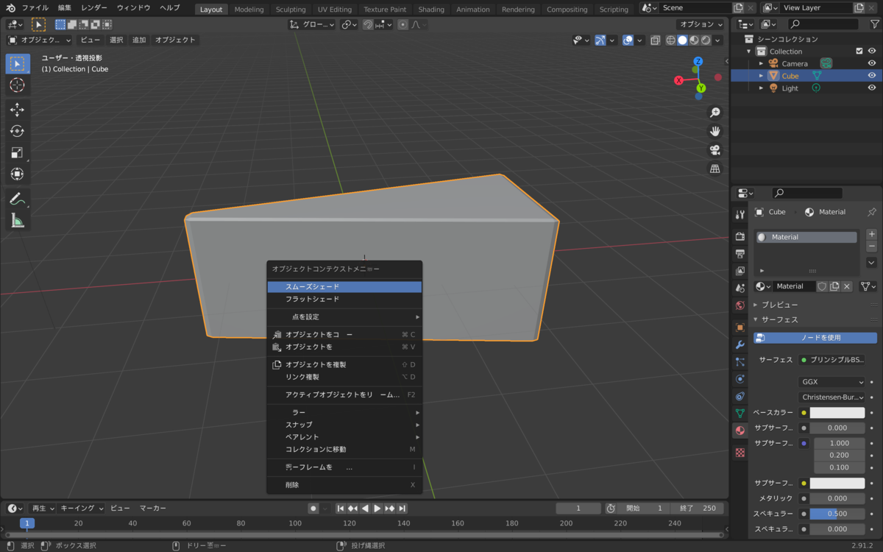This screenshot has height=552, width=883.
Task: Open the GGX distribution dropdown
Action: tap(831, 382)
